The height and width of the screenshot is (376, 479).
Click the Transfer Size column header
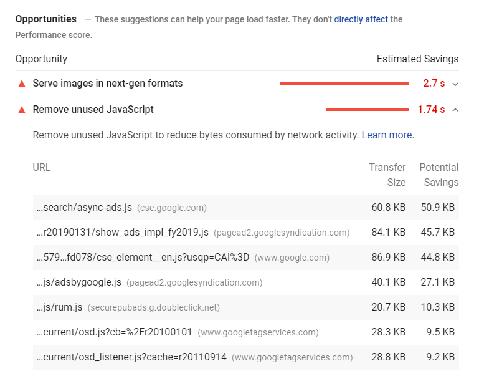387,175
